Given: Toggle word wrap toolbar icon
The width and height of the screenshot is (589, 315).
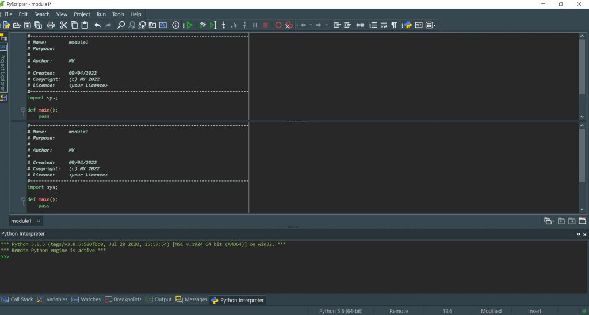Looking at the screenshot, I should (x=384, y=25).
